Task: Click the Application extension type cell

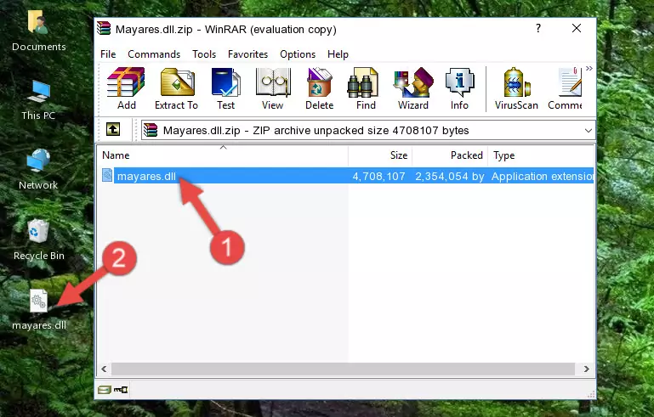Action: coord(543,176)
